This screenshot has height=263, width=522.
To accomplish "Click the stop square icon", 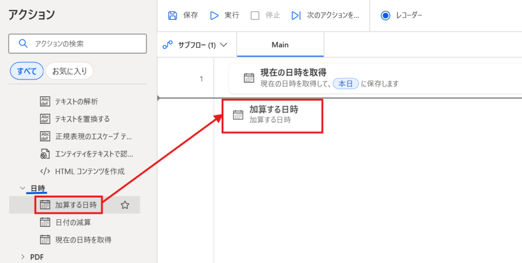I will (255, 16).
